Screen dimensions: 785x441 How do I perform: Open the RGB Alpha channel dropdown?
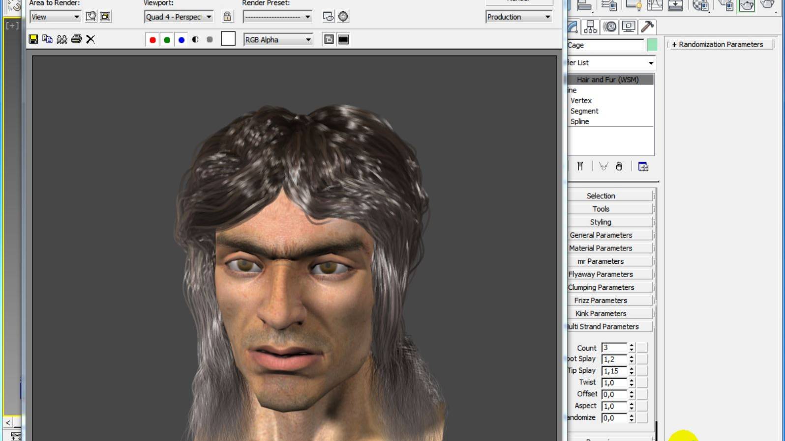278,40
